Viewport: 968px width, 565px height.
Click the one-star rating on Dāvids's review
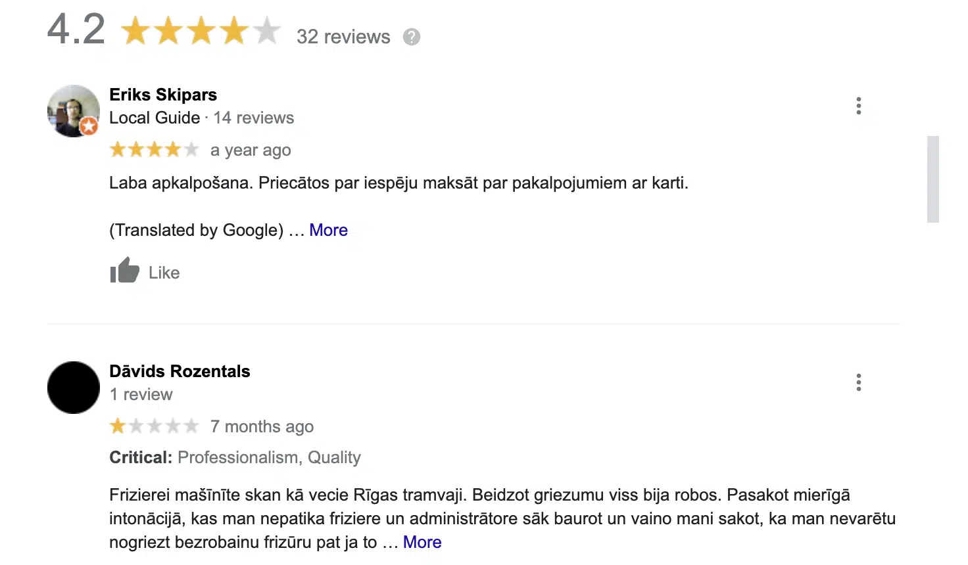pyautogui.click(x=154, y=426)
